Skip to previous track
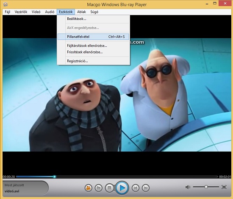This screenshot has width=233, height=199. (x=136, y=188)
